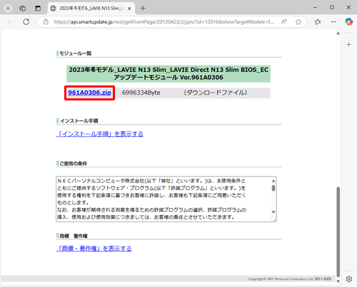Click page scrollbar up arrow

338,33
